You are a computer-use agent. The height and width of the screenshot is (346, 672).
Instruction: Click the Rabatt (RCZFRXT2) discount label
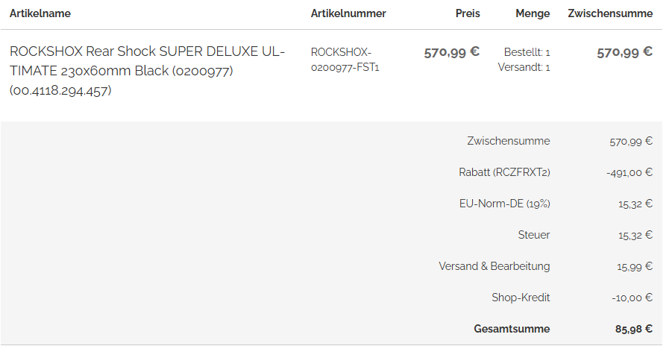pos(504,172)
